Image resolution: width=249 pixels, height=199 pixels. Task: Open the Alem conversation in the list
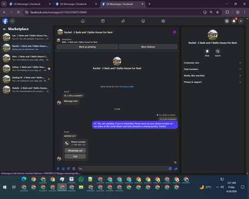[26, 58]
